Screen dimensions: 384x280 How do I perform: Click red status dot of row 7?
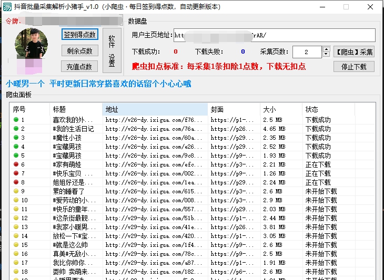pos(16,173)
